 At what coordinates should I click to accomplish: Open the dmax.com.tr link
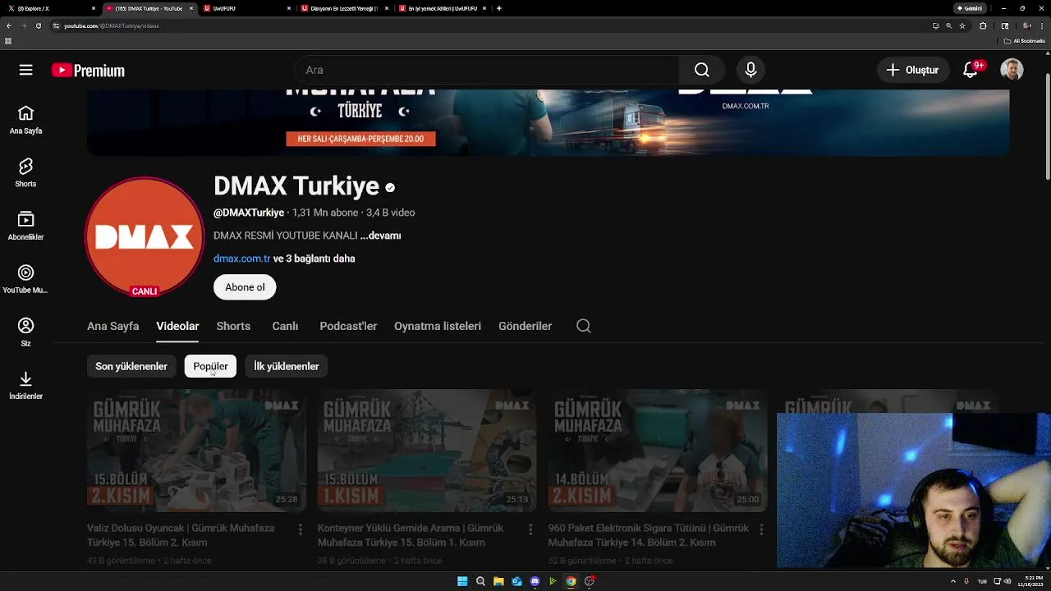coord(241,259)
